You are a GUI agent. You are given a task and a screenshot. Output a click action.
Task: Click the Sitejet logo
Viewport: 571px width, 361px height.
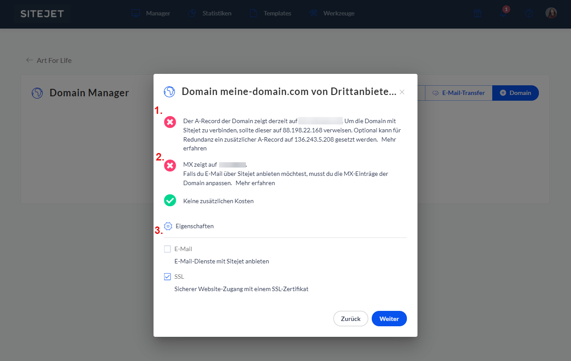click(x=42, y=14)
